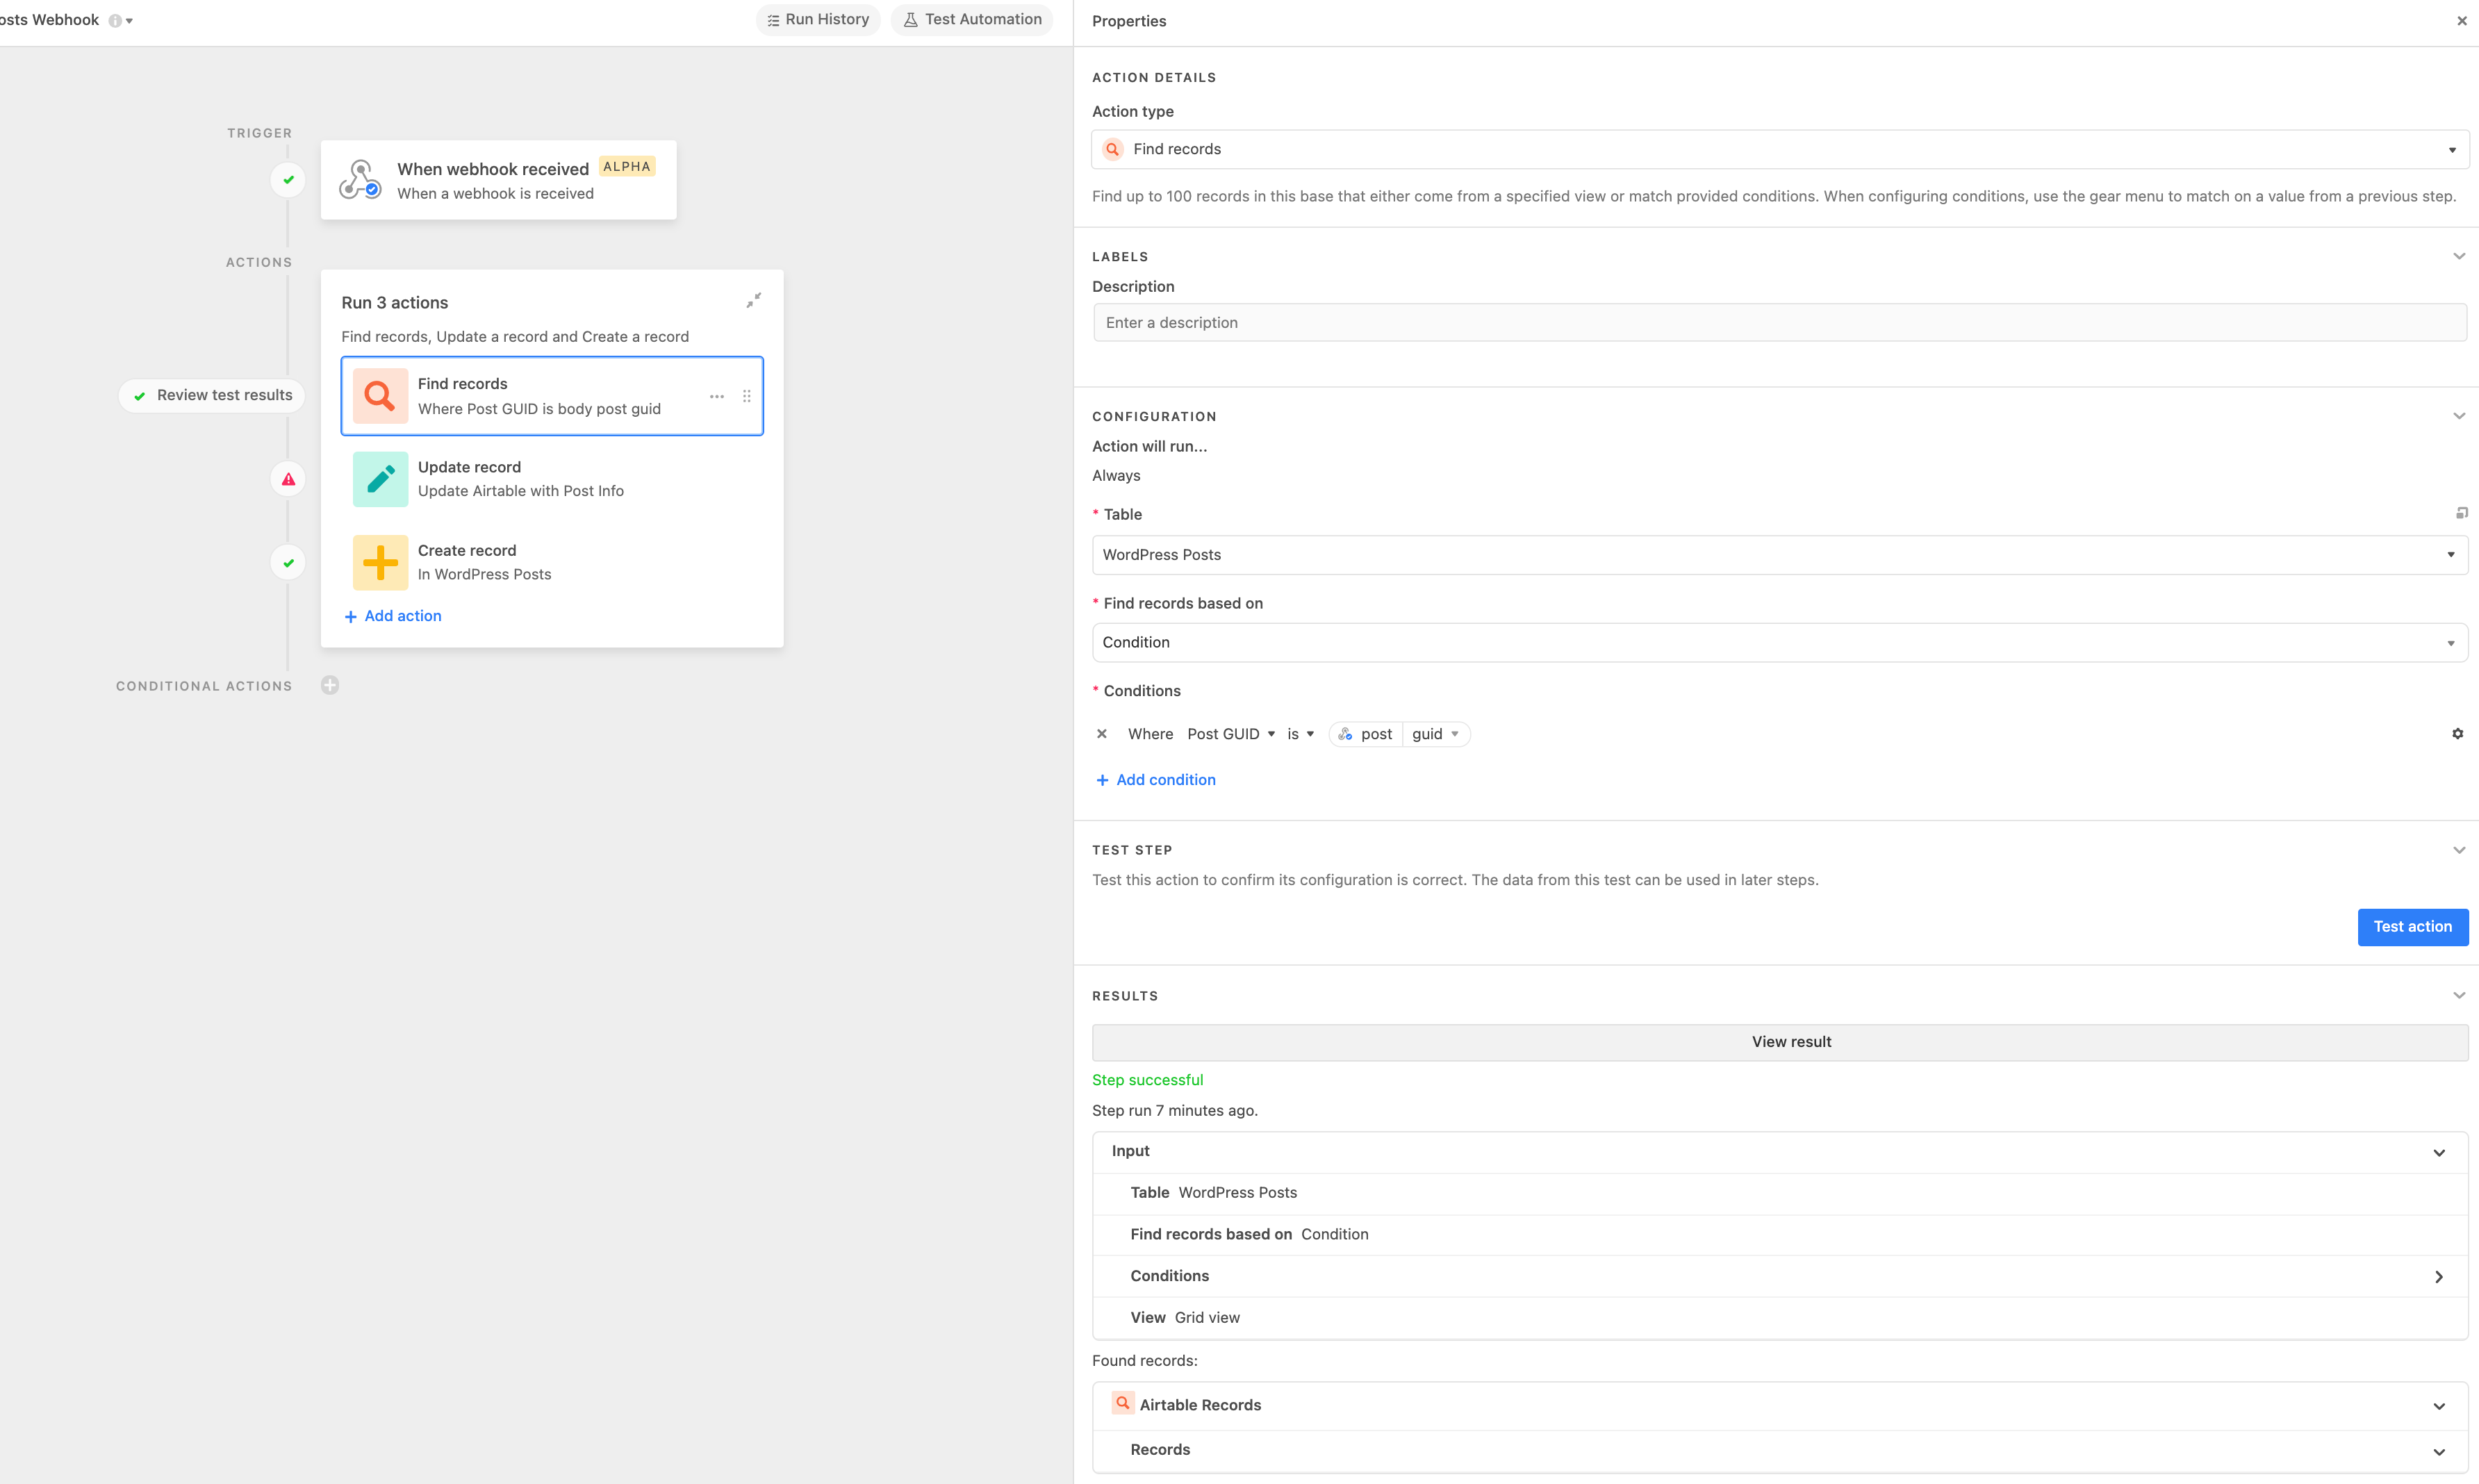The height and width of the screenshot is (1484, 2479).
Task: Click View result button
Action: pyautogui.click(x=1780, y=1042)
